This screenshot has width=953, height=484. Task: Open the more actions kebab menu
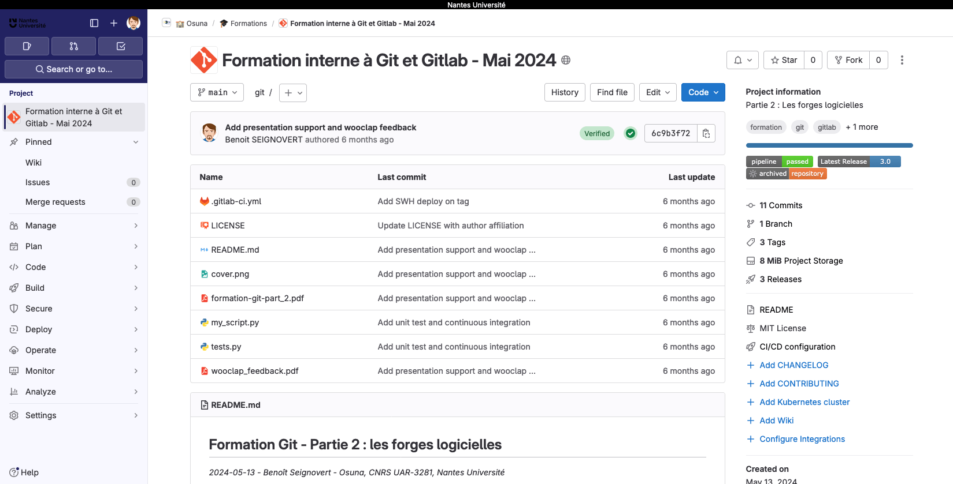(x=902, y=60)
